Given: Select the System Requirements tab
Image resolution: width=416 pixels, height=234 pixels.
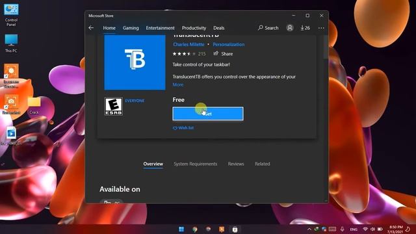Looking at the screenshot, I should [195, 164].
